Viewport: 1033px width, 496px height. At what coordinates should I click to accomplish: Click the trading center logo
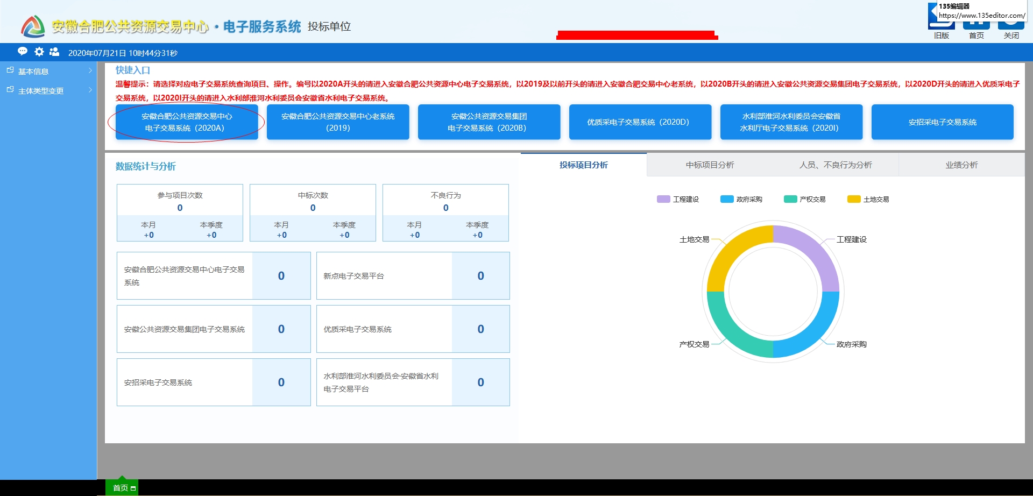coord(33,26)
